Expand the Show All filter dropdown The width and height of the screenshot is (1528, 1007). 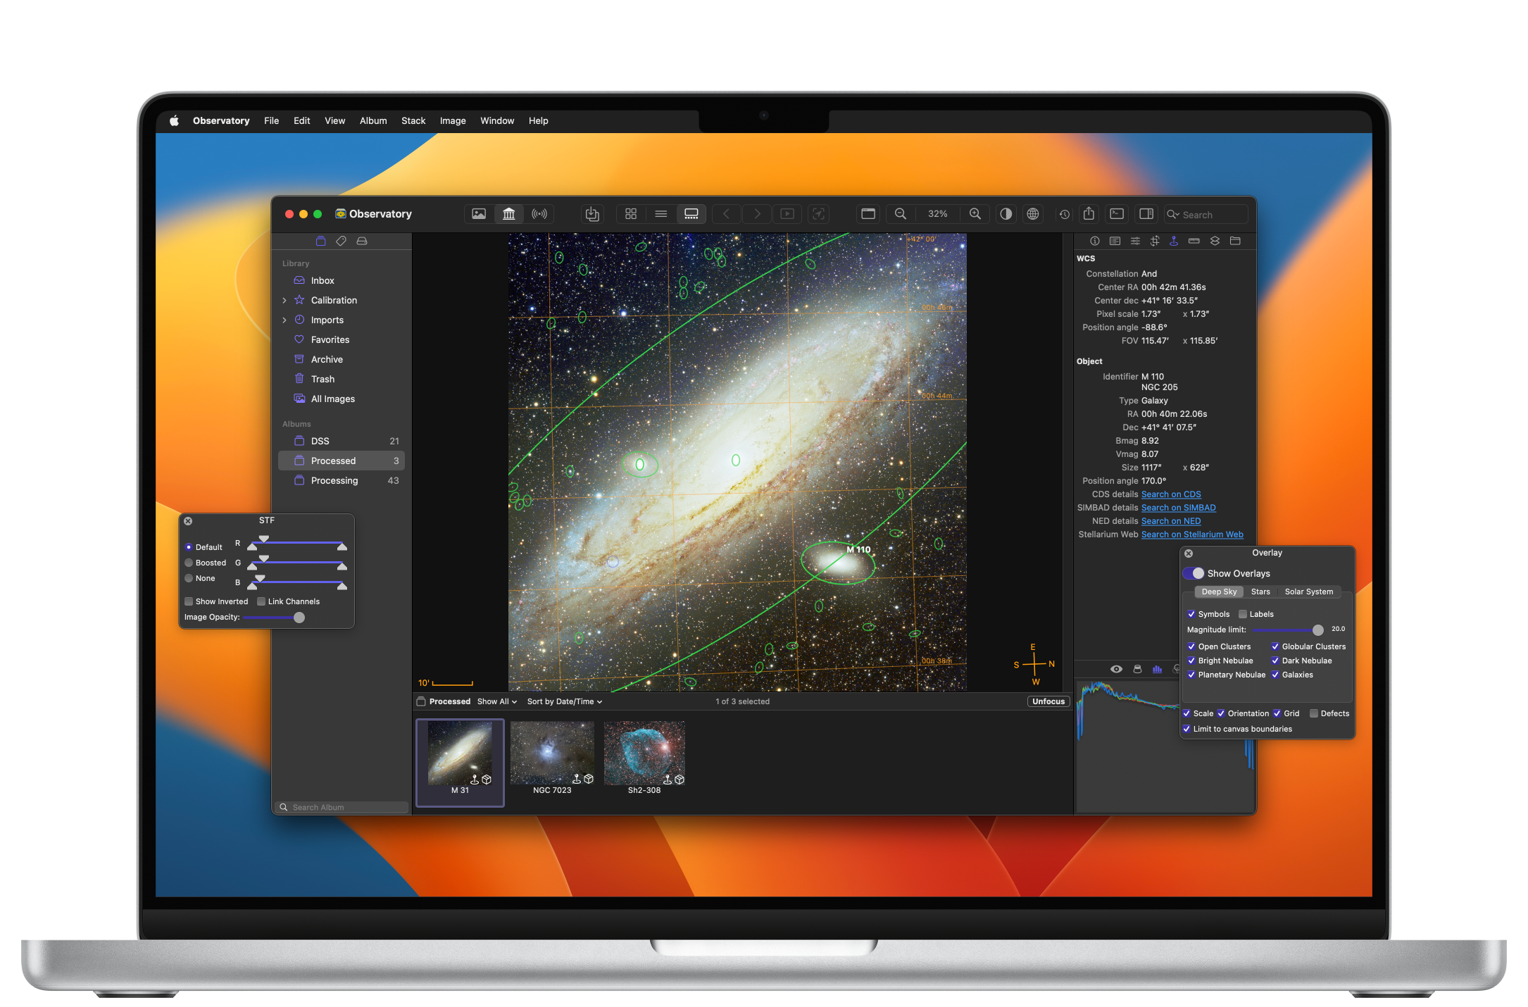coord(496,702)
